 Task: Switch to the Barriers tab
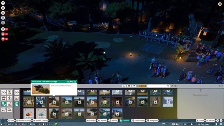click(x=91, y=120)
